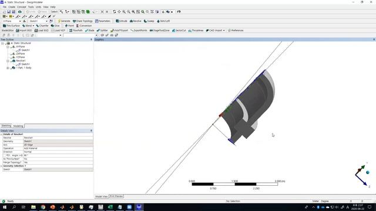Select the FlowPath tool
Viewport: 376px width, 211px height.
tap(76, 30)
